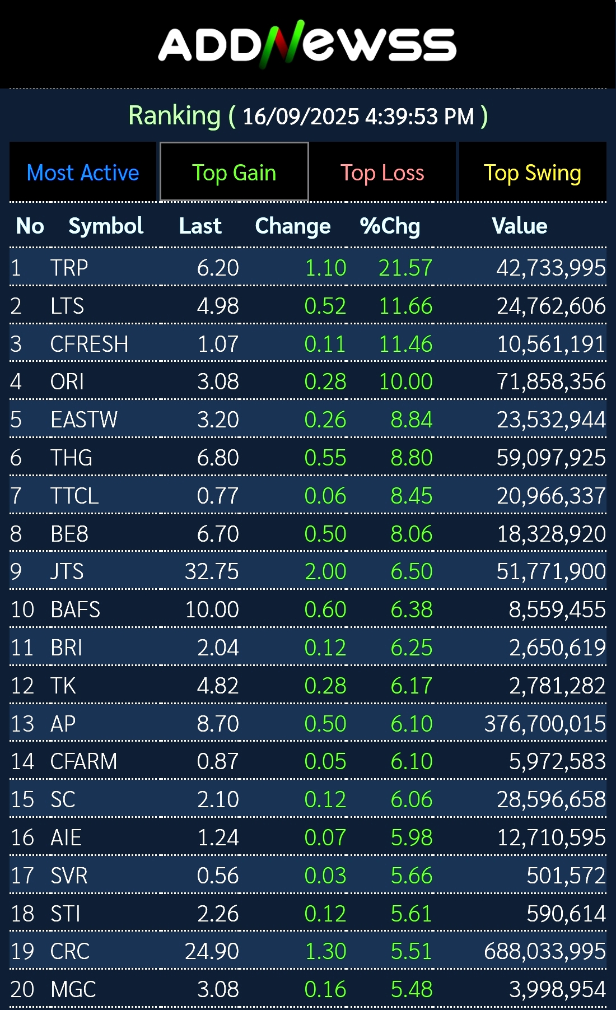Open the CFARM stock symbol

(84, 761)
